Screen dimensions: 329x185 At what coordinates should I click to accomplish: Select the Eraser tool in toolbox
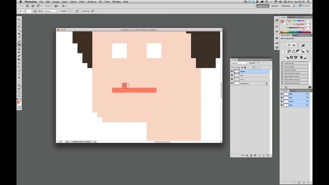coord(19,55)
